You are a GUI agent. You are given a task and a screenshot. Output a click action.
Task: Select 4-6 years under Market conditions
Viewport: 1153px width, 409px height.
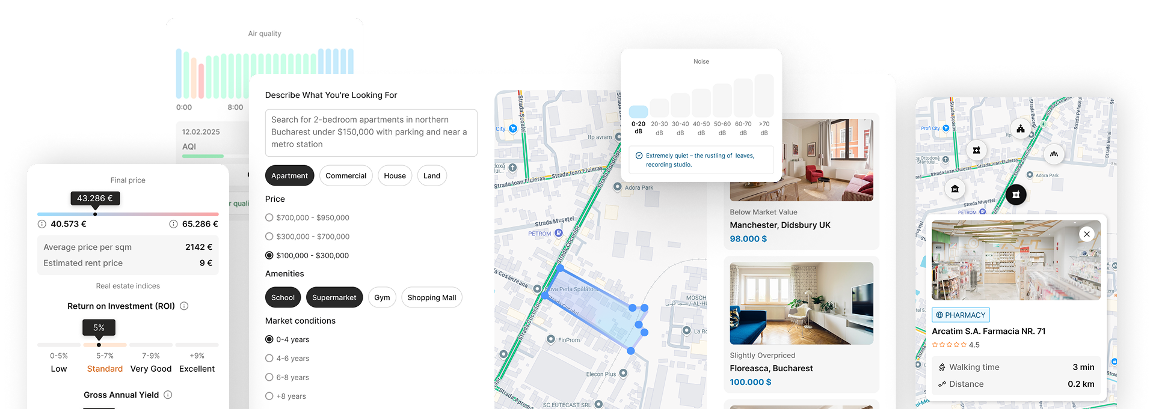[269, 359]
